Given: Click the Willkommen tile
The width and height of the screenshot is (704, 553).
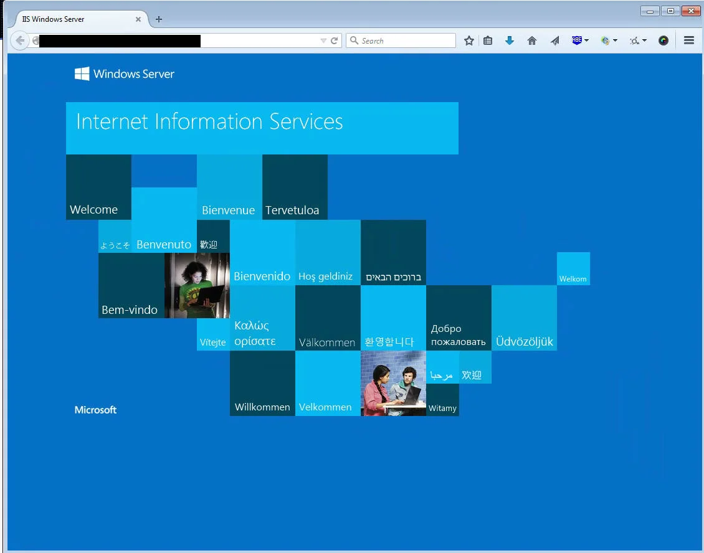Looking at the screenshot, I should 263,384.
